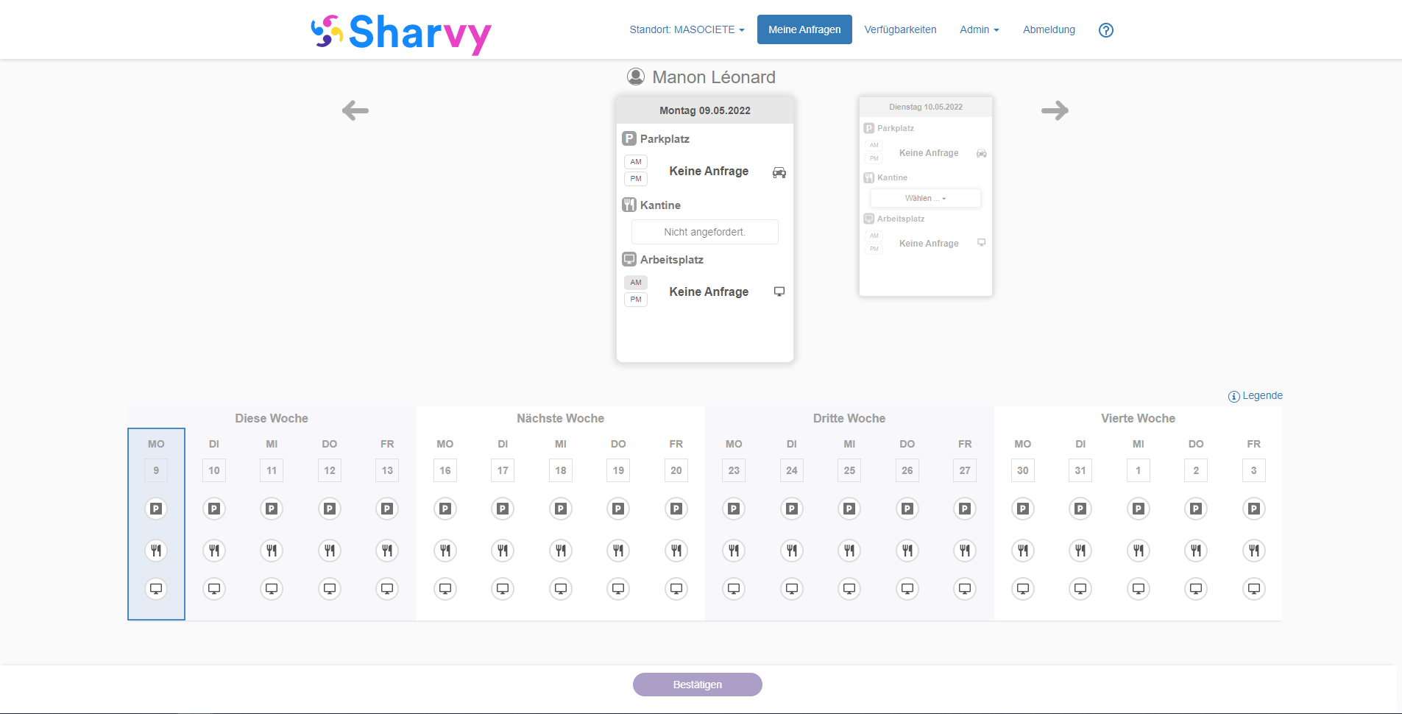The image size is (1402, 714).
Task: Select workspace icon for day 19
Action: (618, 589)
